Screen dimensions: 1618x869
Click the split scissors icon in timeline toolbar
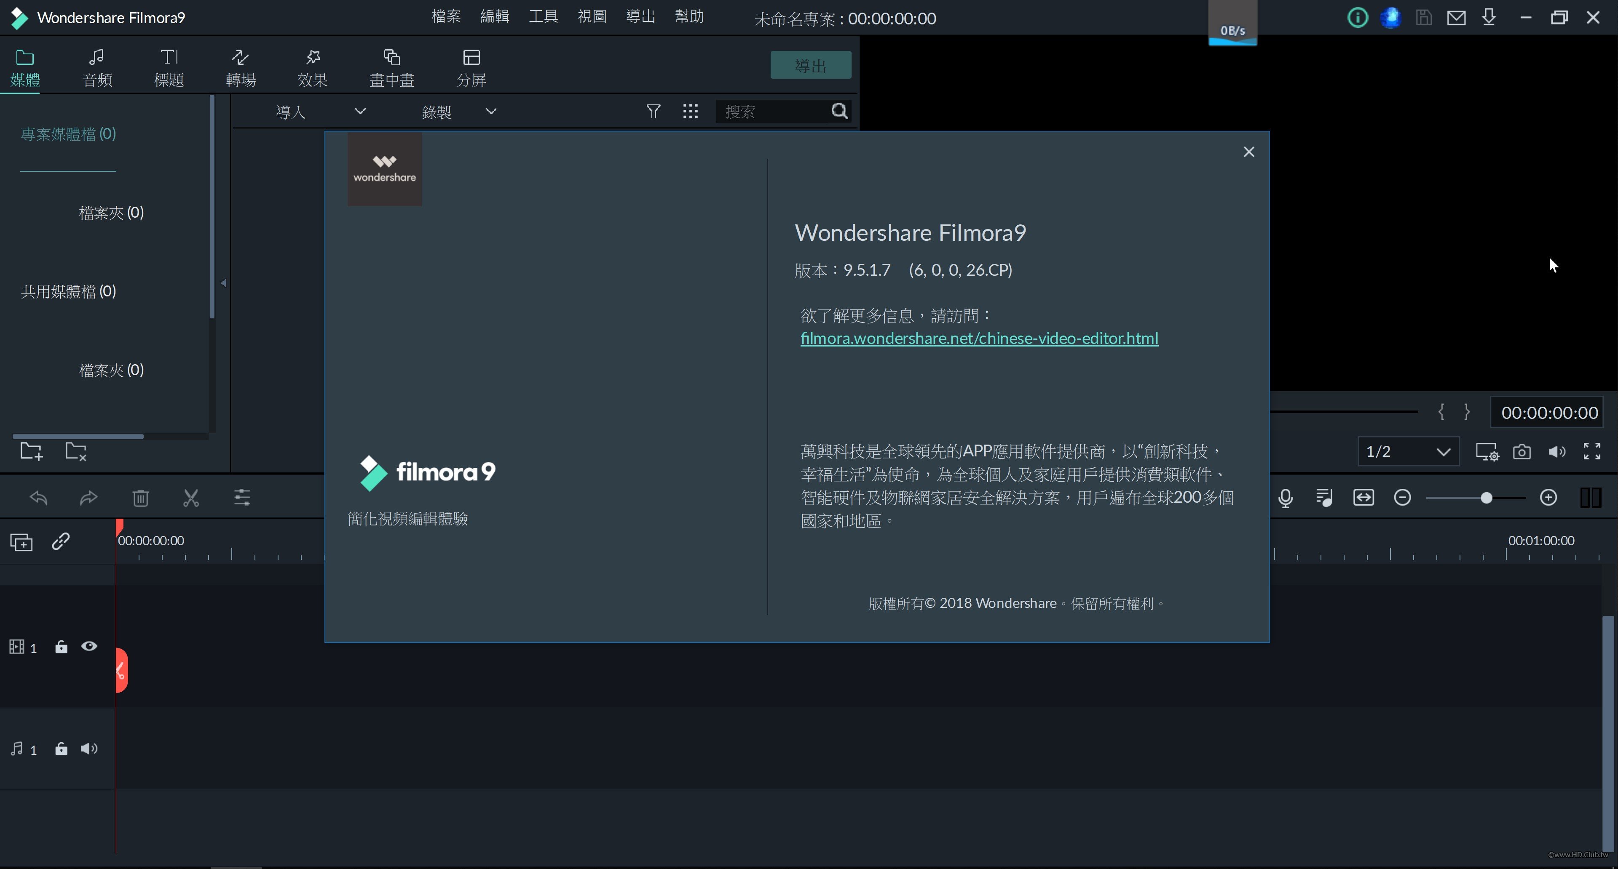191,498
